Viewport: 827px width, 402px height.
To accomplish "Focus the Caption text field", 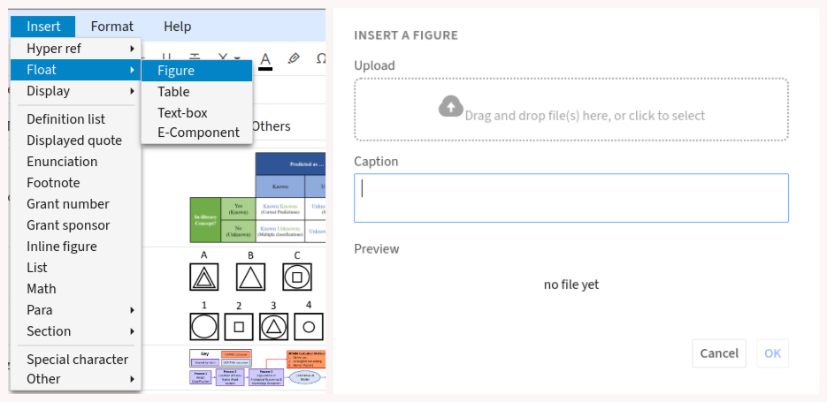I will click(570, 198).
